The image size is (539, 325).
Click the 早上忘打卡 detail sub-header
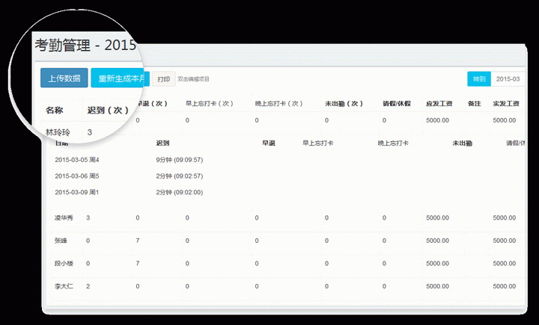tap(318, 143)
